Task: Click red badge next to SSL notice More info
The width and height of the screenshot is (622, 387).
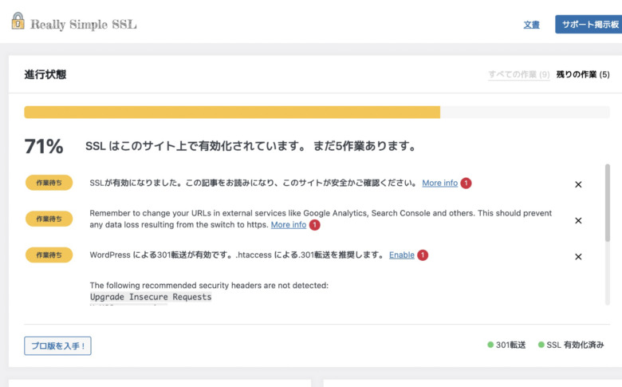Action: (x=467, y=183)
